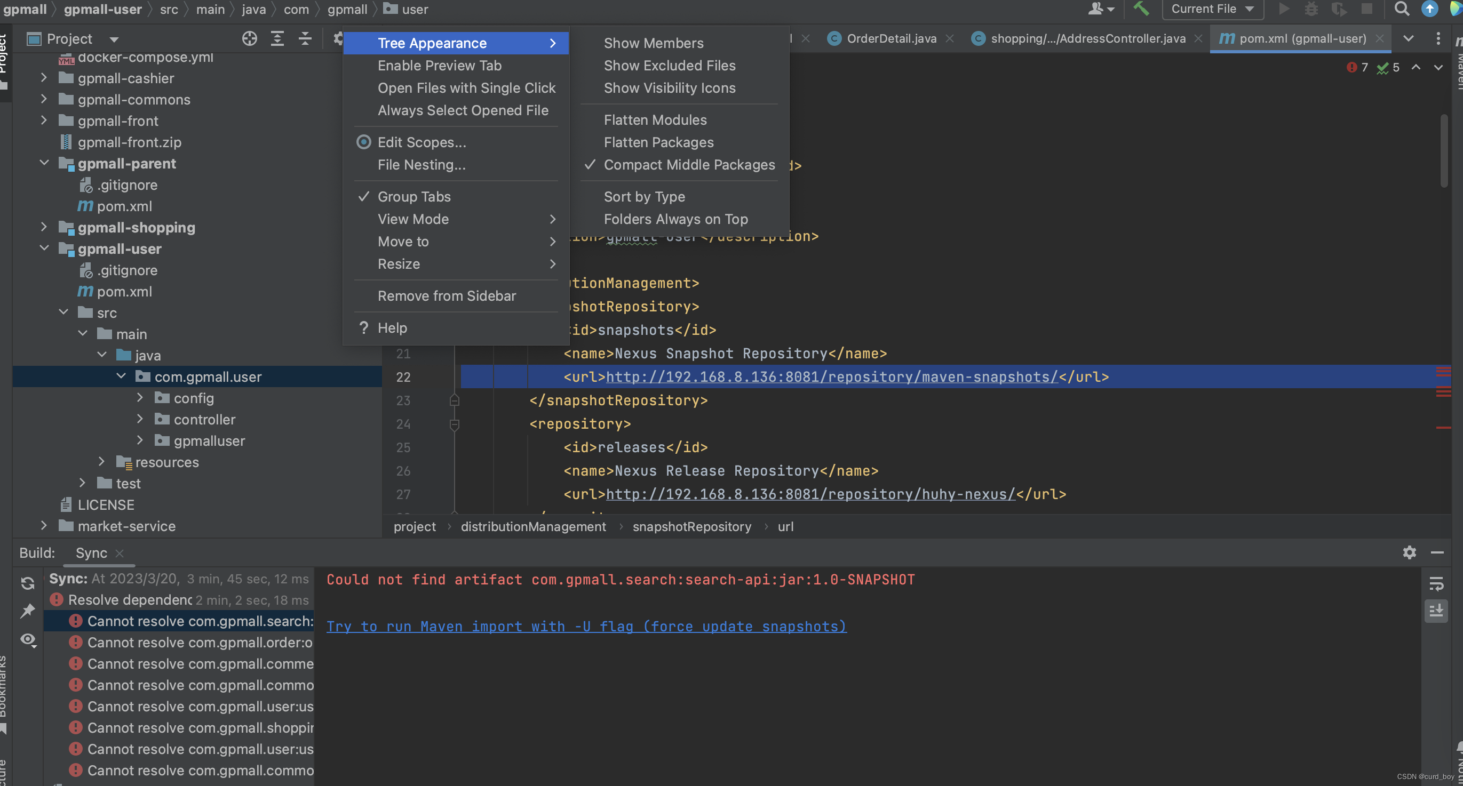Show hidden editor tabs dropdown chevron
This screenshot has width=1463, height=786.
(1409, 38)
